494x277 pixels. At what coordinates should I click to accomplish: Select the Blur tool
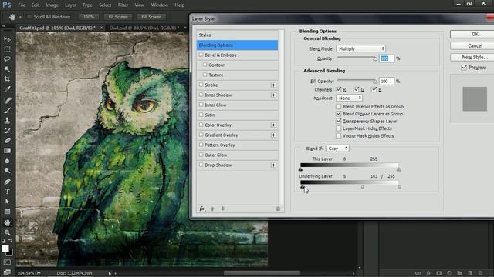coord(7,161)
